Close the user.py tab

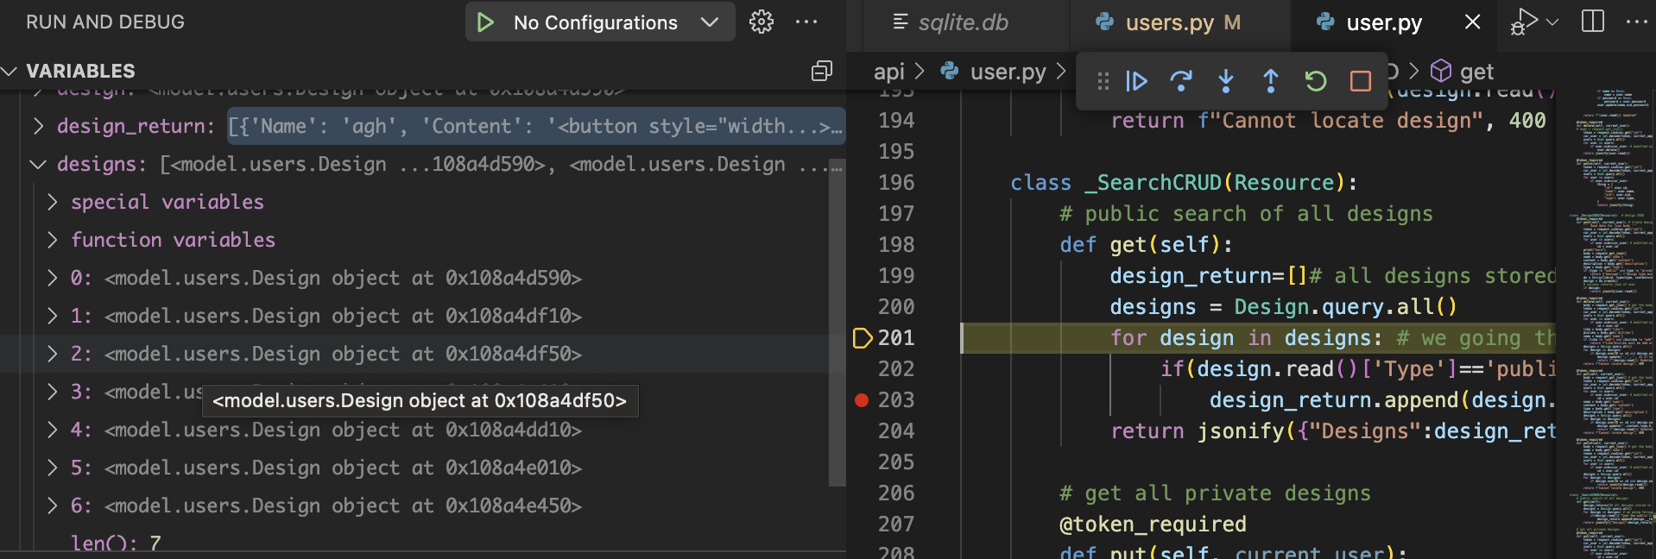tap(1473, 22)
